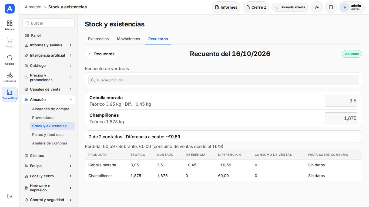Expand Informes y análisis menu
Screen dimensions: 369x207
pos(49,45)
